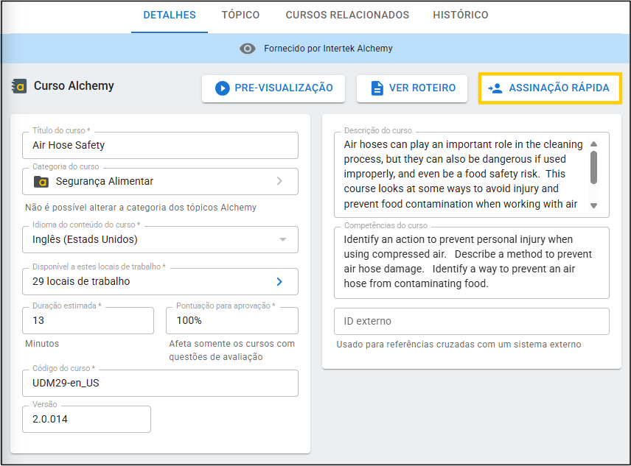Click the 'Curso Alchemy' heading text
This screenshot has width=631, height=466.
pos(74,86)
